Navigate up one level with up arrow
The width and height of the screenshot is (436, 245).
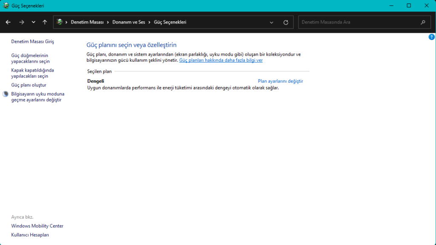(45, 22)
